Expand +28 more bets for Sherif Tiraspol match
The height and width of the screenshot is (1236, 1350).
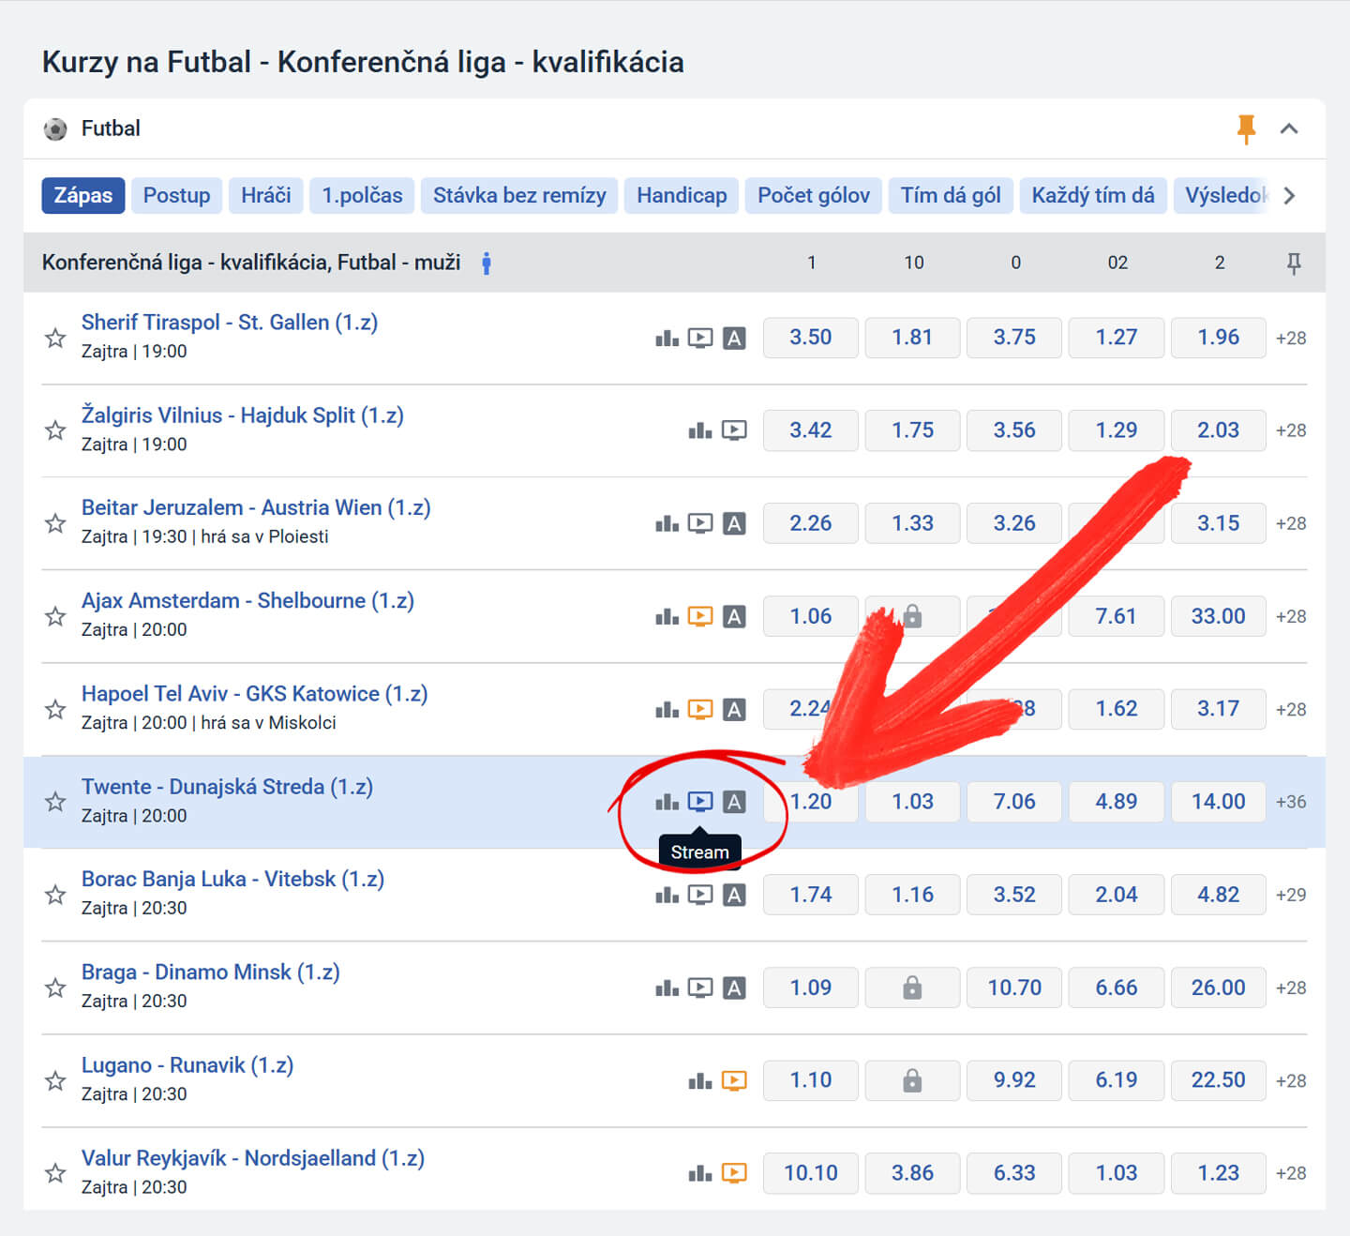[1291, 338]
